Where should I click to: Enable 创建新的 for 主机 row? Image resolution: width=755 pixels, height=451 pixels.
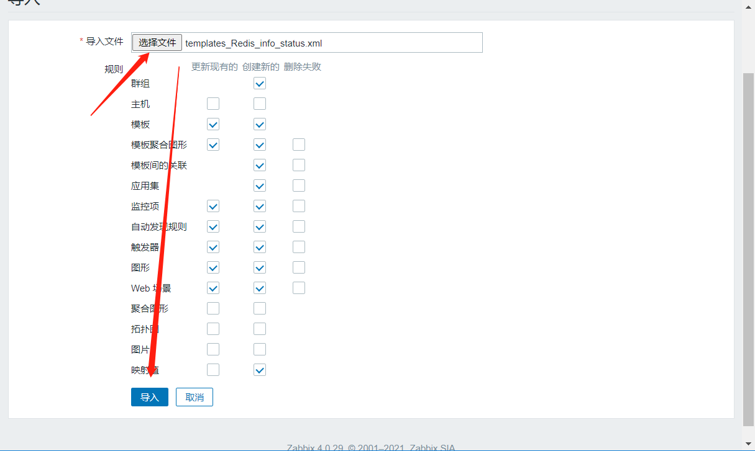(x=260, y=104)
